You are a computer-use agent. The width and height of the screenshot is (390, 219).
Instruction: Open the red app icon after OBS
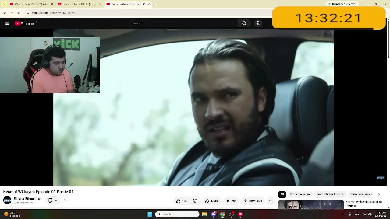point(240,214)
